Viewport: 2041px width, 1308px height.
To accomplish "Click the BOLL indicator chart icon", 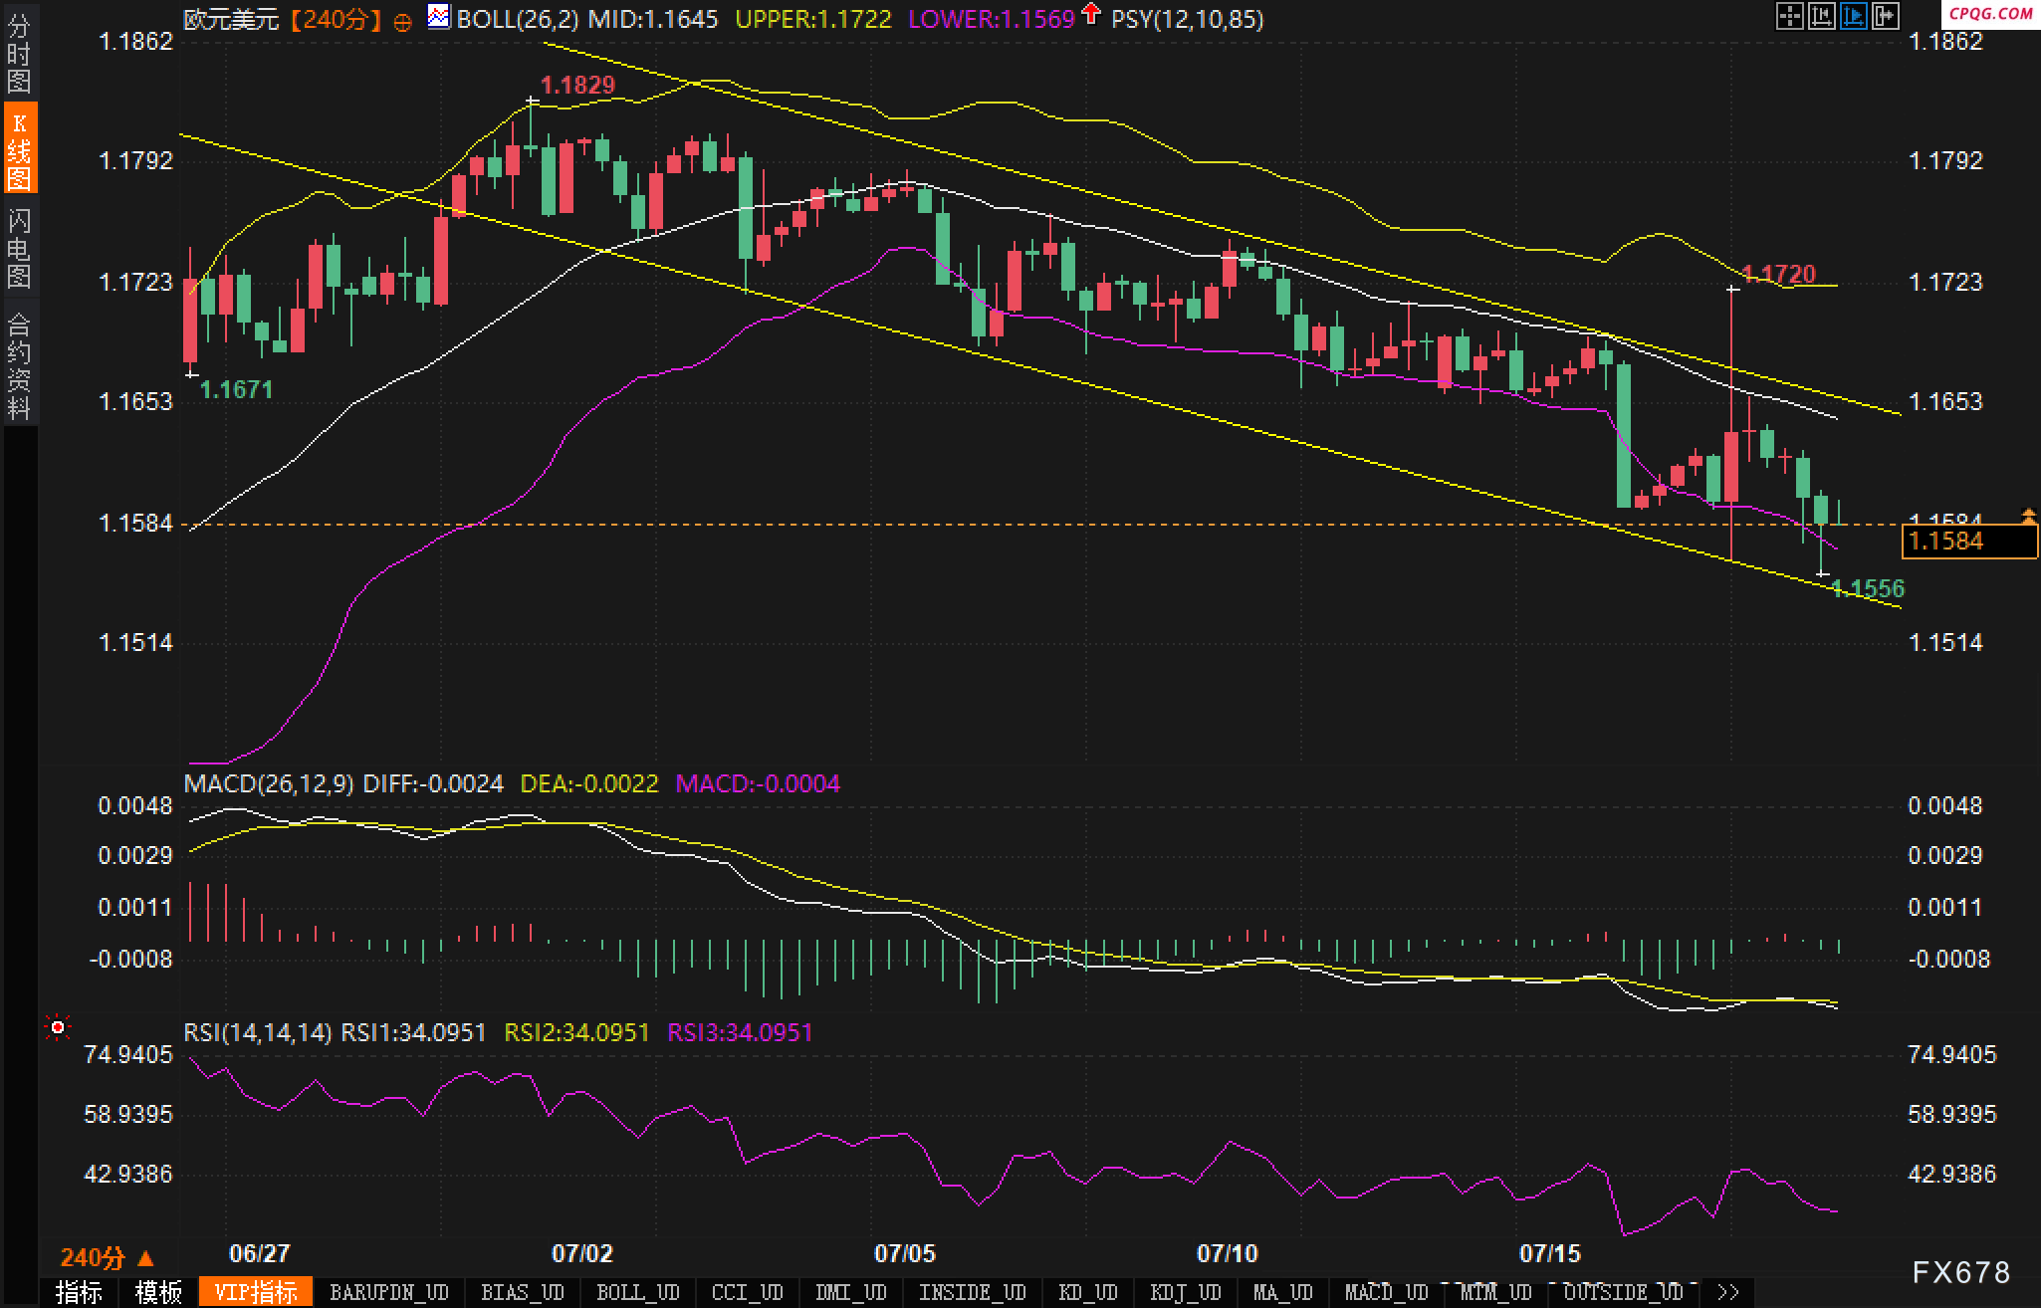I will coord(437,17).
